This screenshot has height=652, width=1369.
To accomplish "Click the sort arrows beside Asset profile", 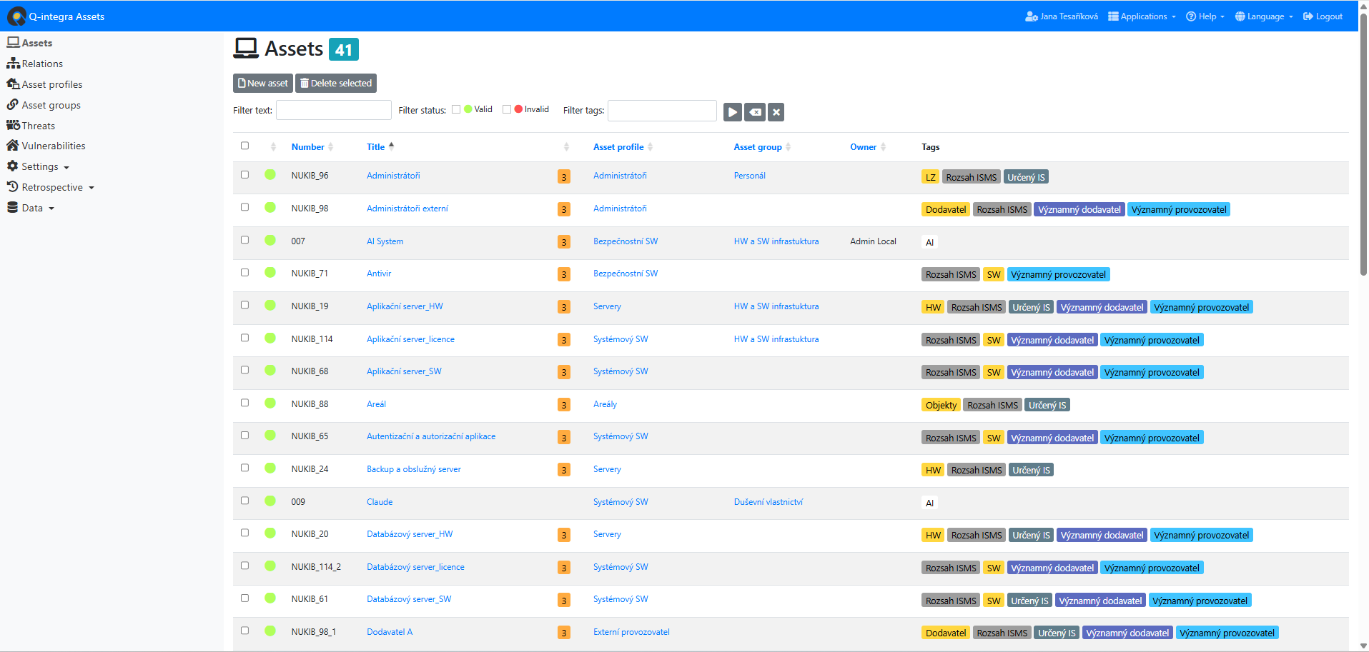I will pyautogui.click(x=650, y=147).
